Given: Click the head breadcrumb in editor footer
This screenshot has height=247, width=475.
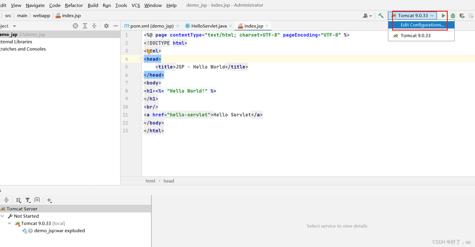Looking at the screenshot, I should pyautogui.click(x=169, y=181).
